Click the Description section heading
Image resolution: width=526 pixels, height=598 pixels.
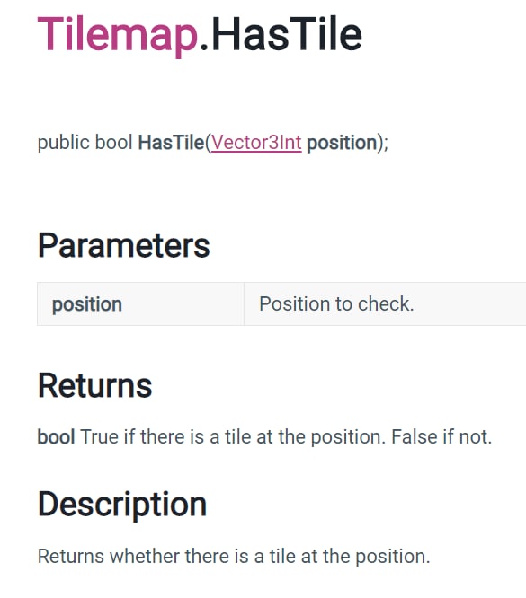coord(122,505)
